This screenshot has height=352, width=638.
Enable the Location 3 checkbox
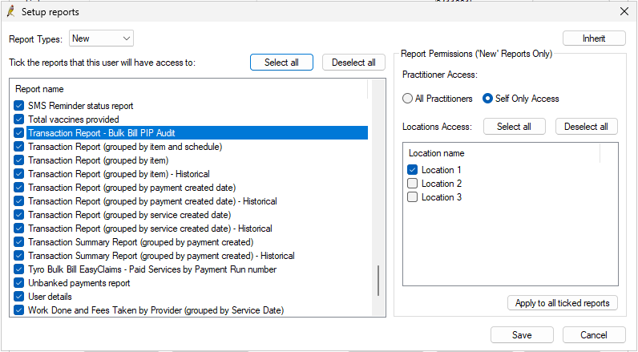[412, 197]
